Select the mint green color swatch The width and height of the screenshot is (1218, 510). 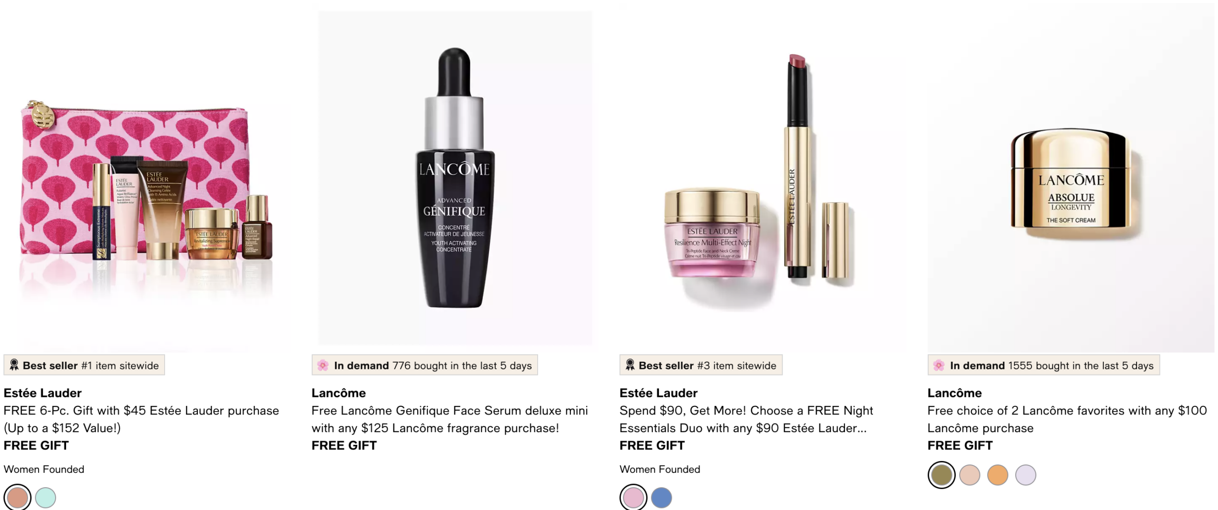(46, 498)
